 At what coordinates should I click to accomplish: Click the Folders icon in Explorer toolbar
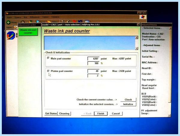[49, 21]
